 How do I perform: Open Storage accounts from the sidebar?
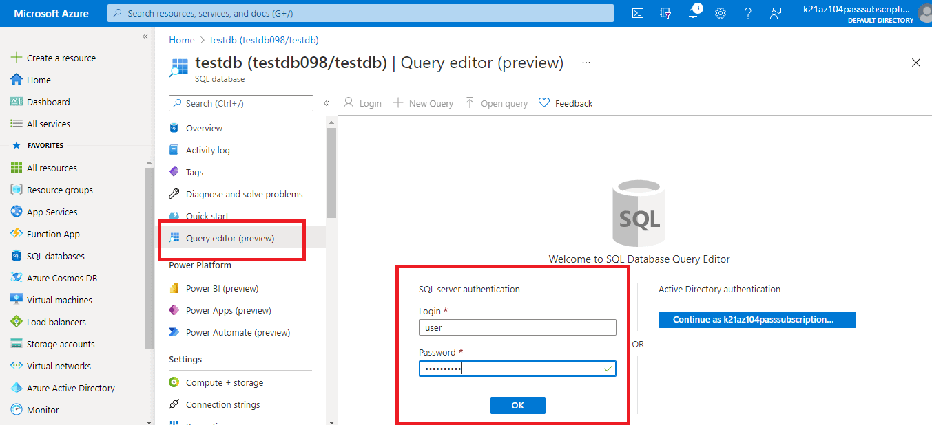(60, 343)
